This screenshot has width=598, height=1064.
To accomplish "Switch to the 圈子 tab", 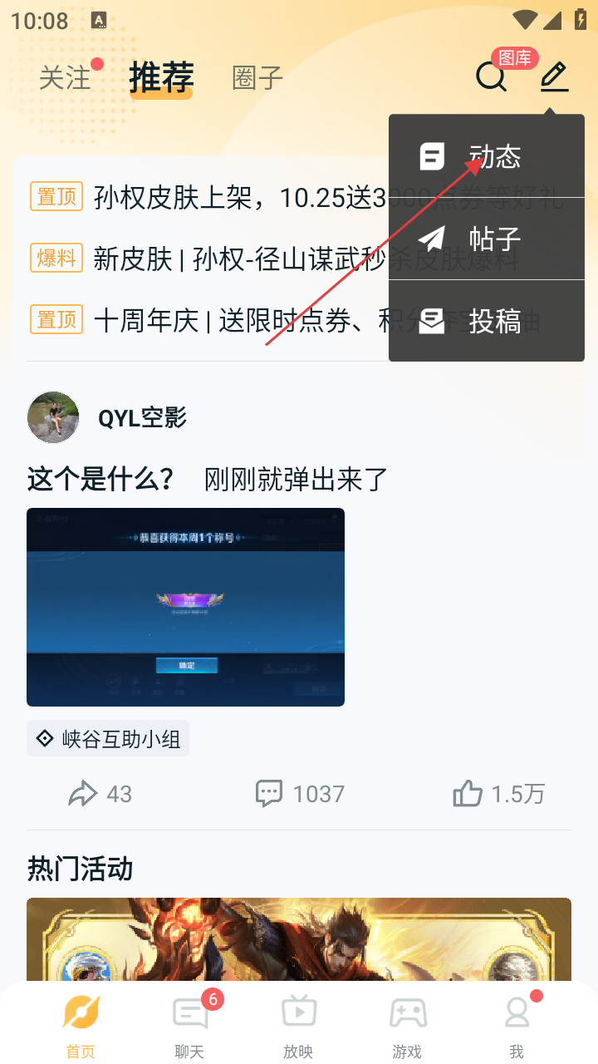I will point(257,78).
